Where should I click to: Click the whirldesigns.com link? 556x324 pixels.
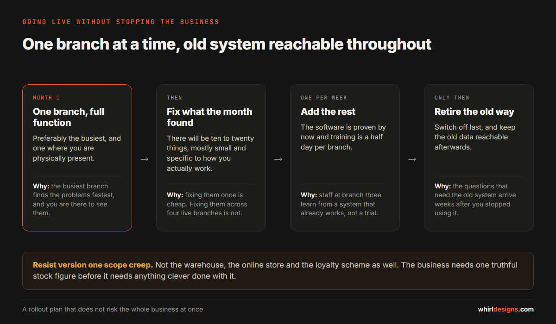coord(505,309)
